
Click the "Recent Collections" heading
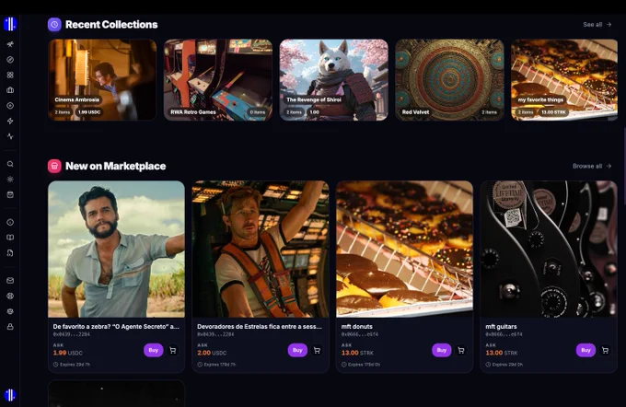click(x=111, y=24)
